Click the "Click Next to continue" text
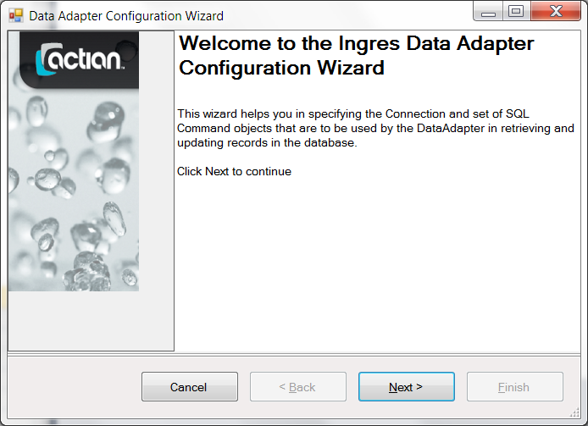This screenshot has height=426, width=588. 234,172
